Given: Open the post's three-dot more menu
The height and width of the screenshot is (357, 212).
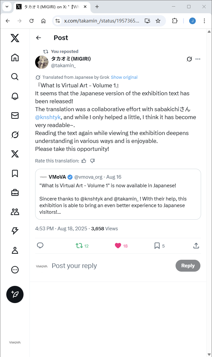Looking at the screenshot, I should coord(198,59).
